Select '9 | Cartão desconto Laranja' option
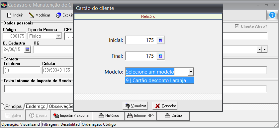Viewport: 279px width, 128px height. 160,80
